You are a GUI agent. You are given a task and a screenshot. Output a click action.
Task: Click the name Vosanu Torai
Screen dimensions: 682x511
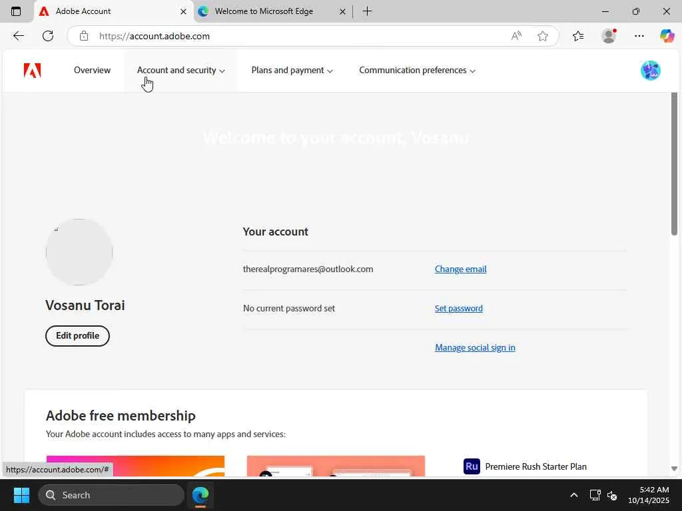tap(85, 305)
